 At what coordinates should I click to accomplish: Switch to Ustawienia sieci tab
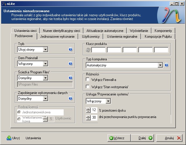pyautogui.click(x=25, y=31)
